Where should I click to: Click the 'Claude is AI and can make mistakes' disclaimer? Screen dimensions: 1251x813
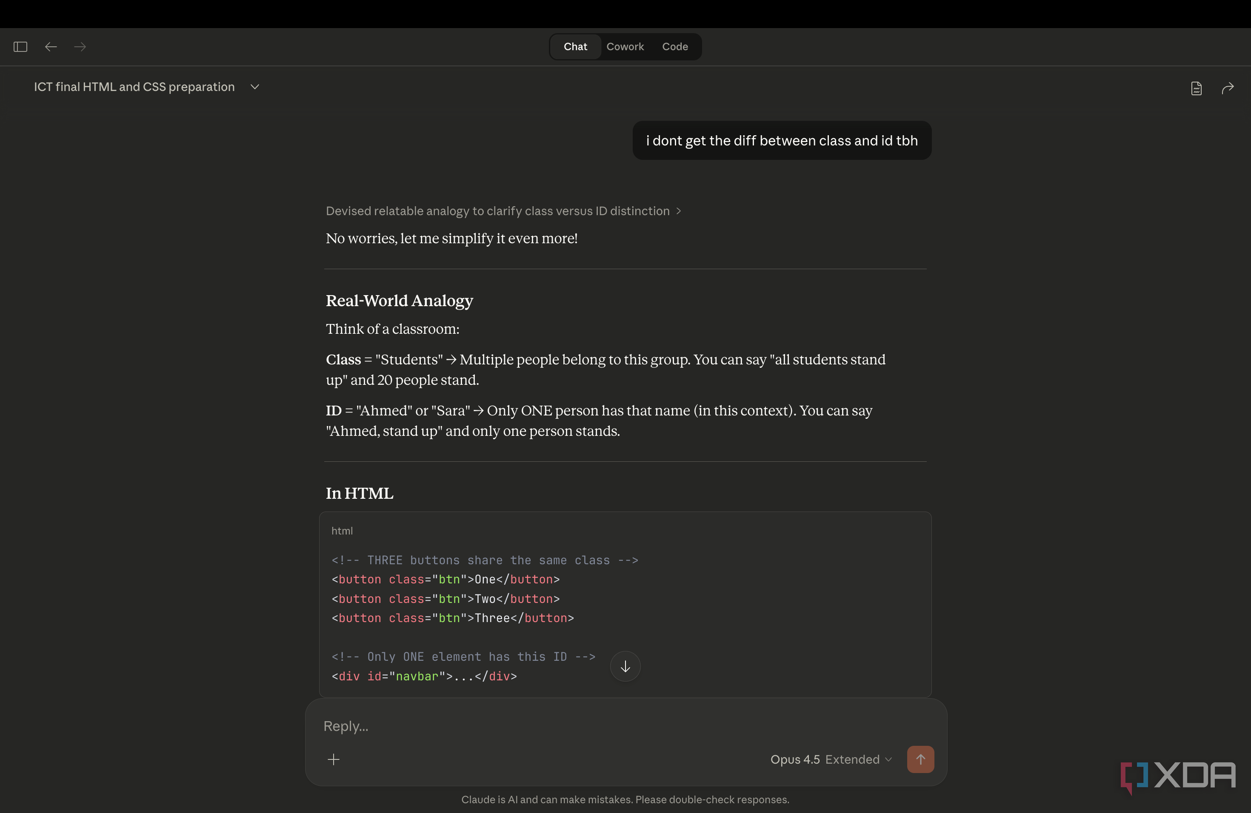(625, 799)
